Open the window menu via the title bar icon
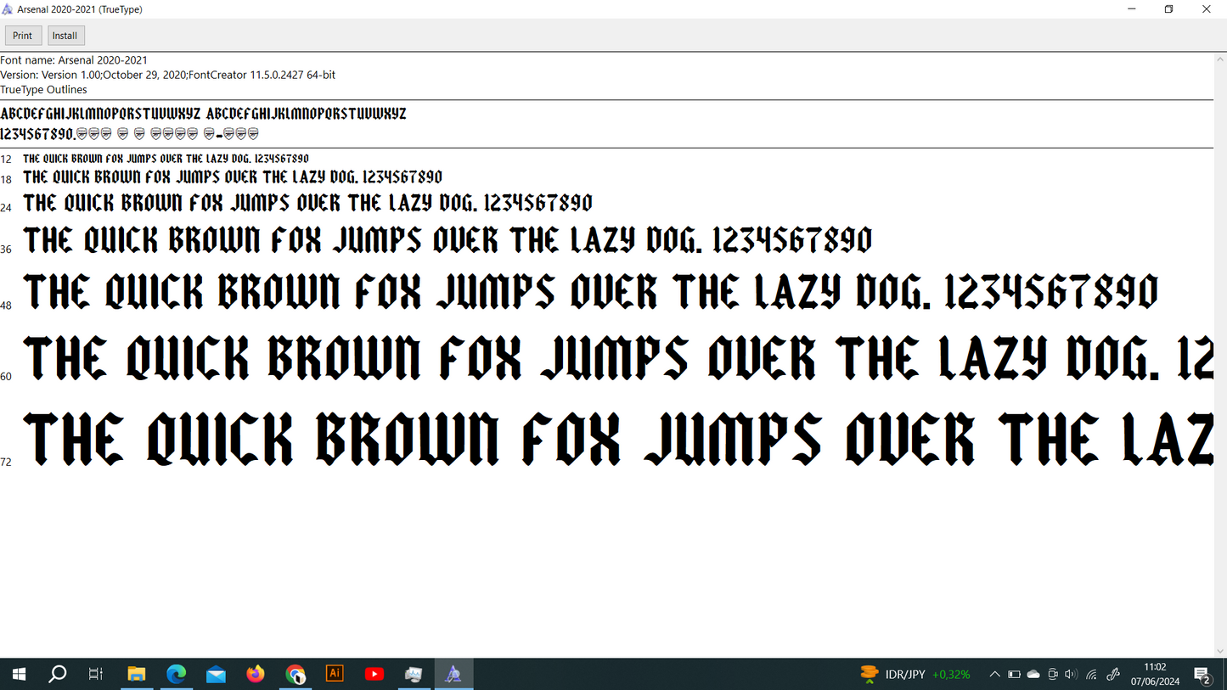This screenshot has height=690, width=1227. coord(8,8)
